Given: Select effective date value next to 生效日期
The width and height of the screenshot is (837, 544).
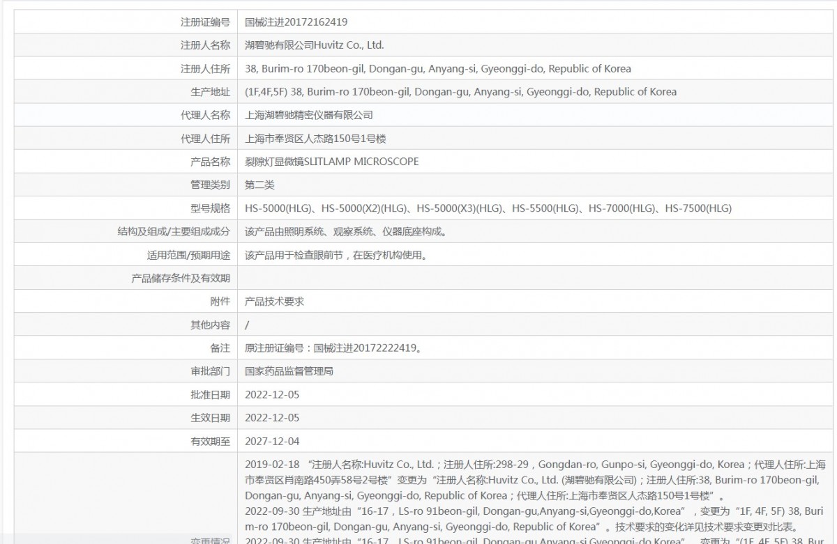Looking at the screenshot, I should point(272,418).
